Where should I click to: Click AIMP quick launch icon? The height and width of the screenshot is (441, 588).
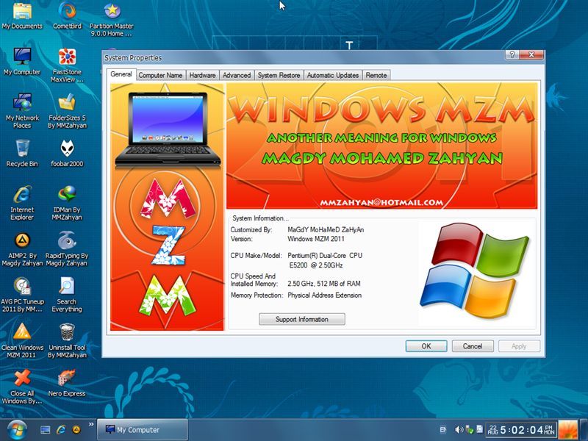[x=76, y=430]
